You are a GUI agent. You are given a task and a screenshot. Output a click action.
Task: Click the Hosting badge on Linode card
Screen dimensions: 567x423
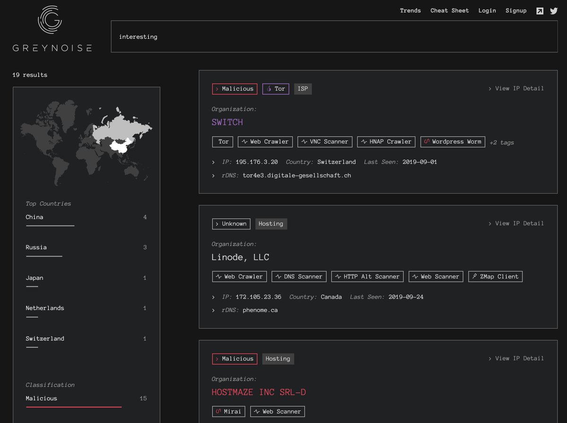tap(271, 224)
